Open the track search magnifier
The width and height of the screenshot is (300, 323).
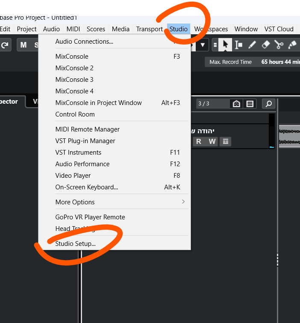click(268, 104)
